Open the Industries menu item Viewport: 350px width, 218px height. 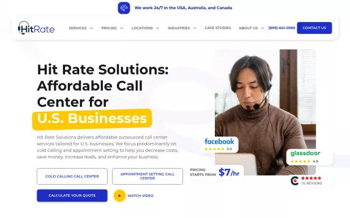pos(179,28)
